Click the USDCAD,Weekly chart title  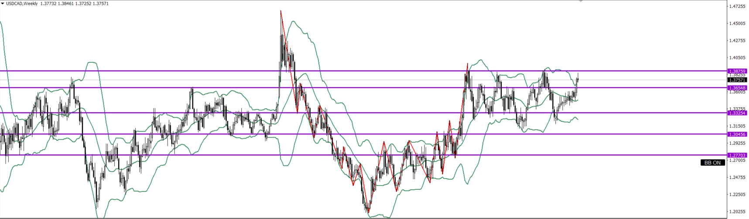click(21, 3)
